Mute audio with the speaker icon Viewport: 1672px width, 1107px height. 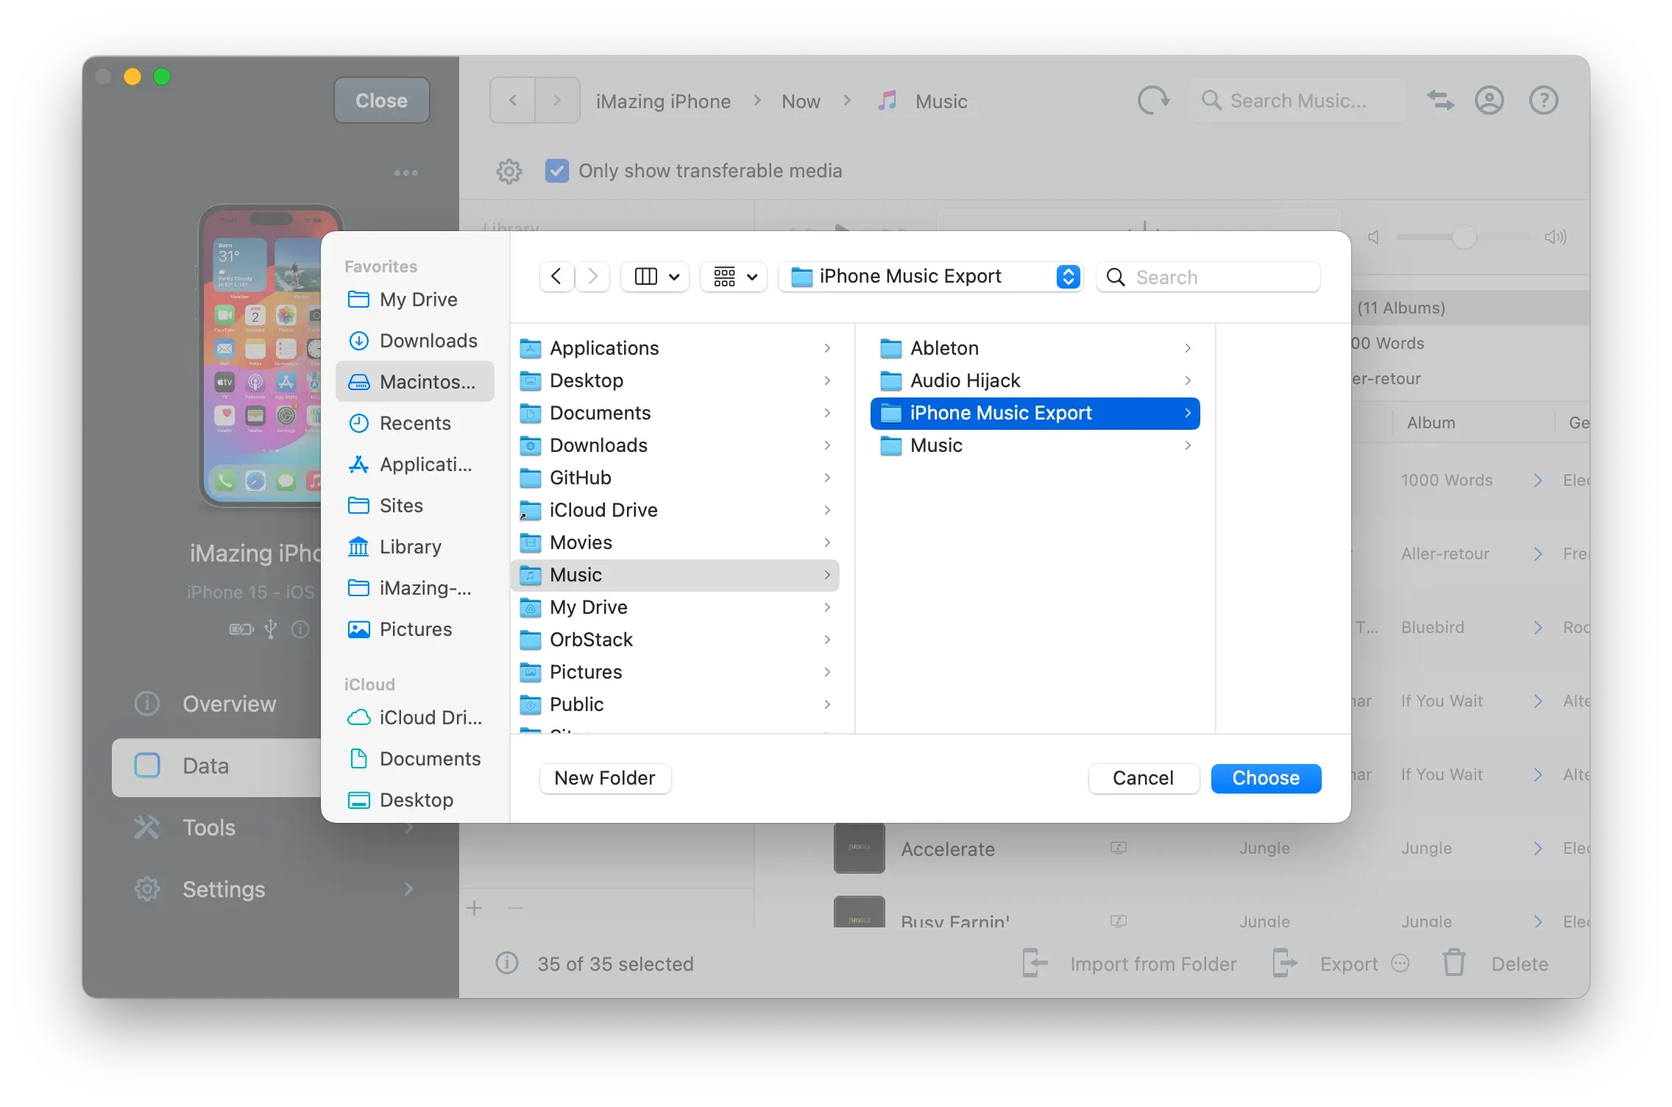tap(1373, 237)
